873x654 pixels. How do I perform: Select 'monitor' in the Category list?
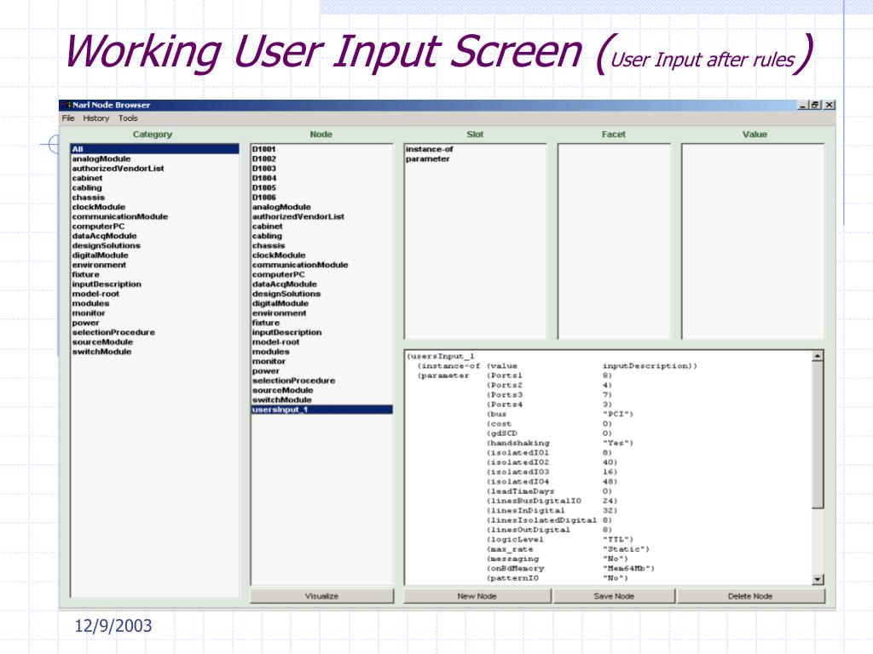point(88,313)
